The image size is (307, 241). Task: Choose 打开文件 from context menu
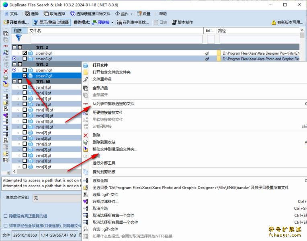(100, 65)
